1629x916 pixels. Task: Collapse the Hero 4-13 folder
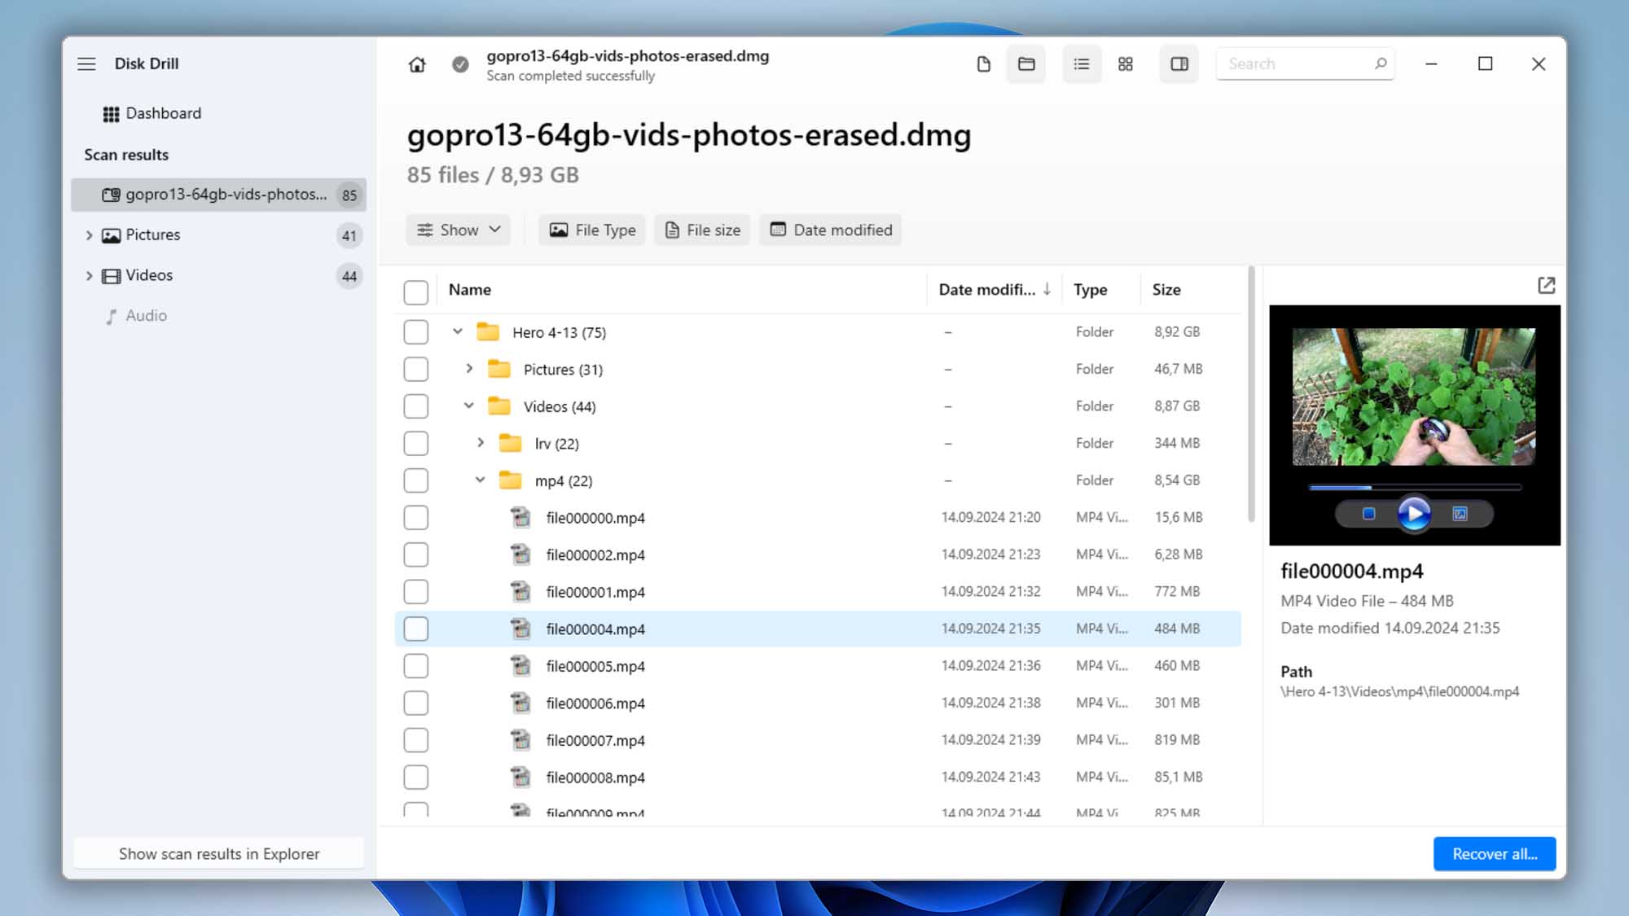tap(458, 332)
